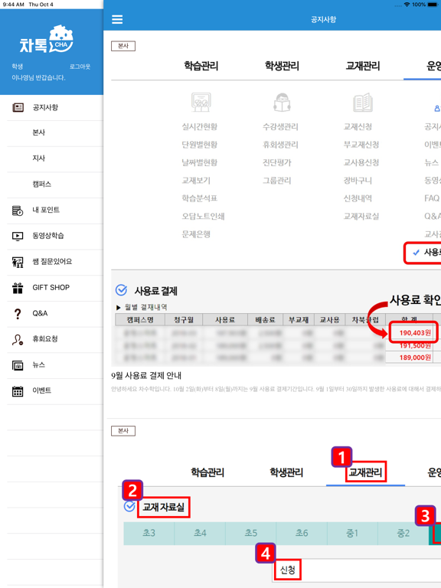Open the 휴회생관리 link

point(280,145)
